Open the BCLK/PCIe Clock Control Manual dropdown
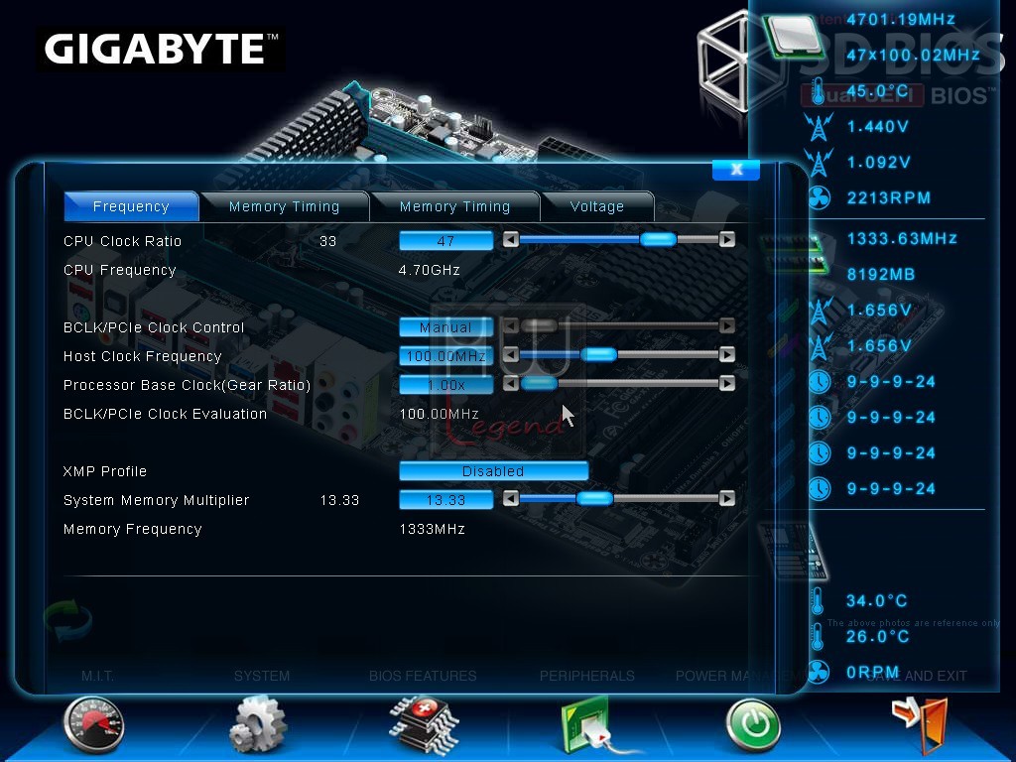1016x762 pixels. click(445, 327)
